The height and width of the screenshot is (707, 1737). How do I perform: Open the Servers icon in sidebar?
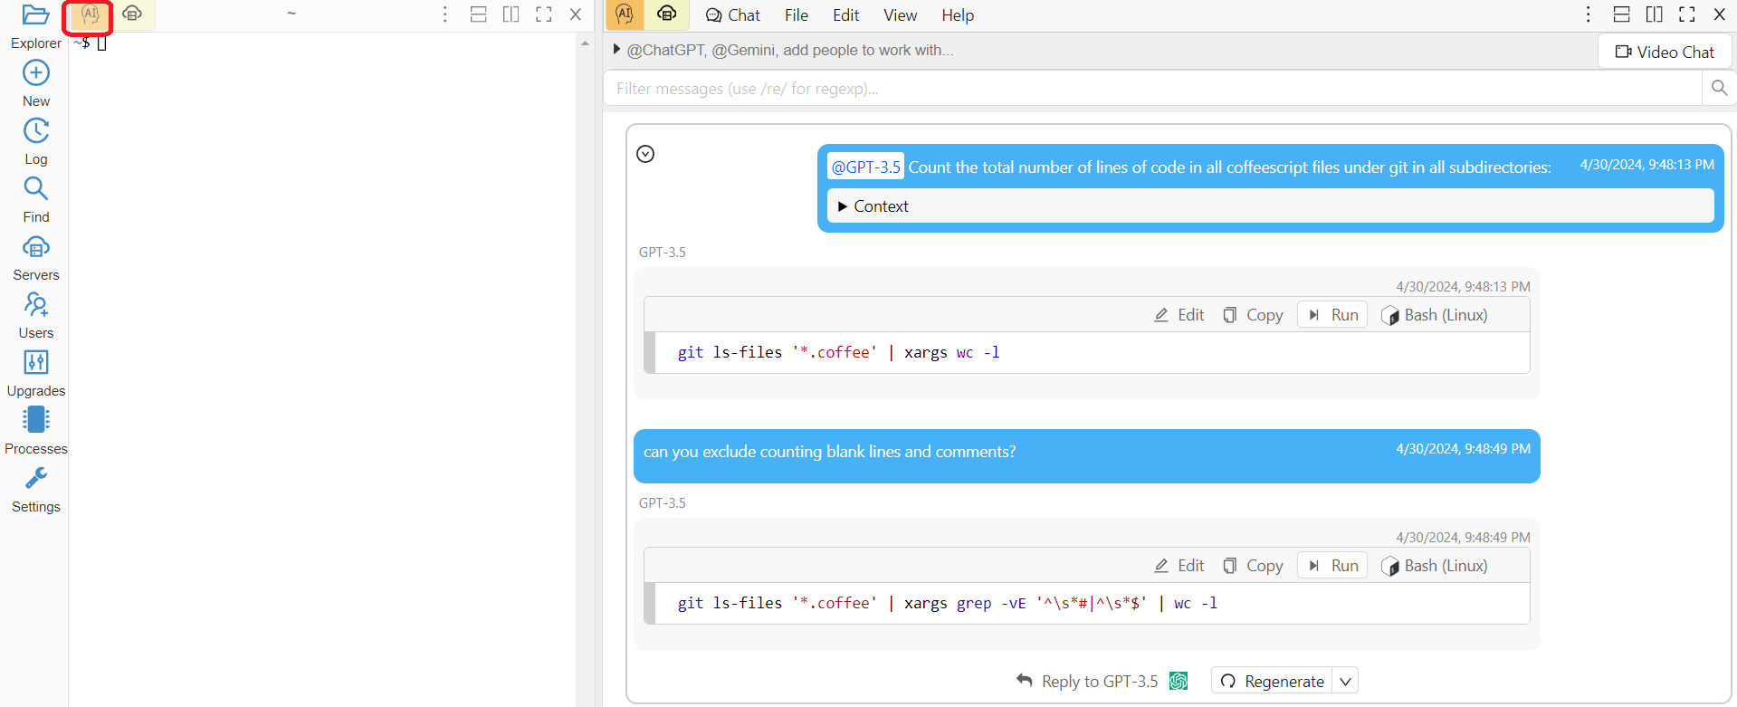click(x=35, y=247)
